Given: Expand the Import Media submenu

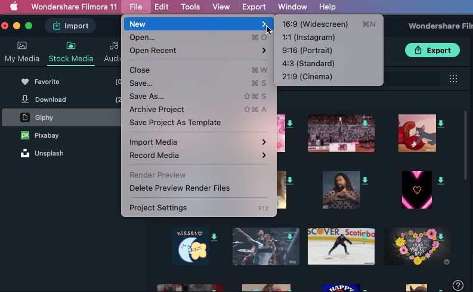Looking at the screenshot, I should (x=199, y=142).
